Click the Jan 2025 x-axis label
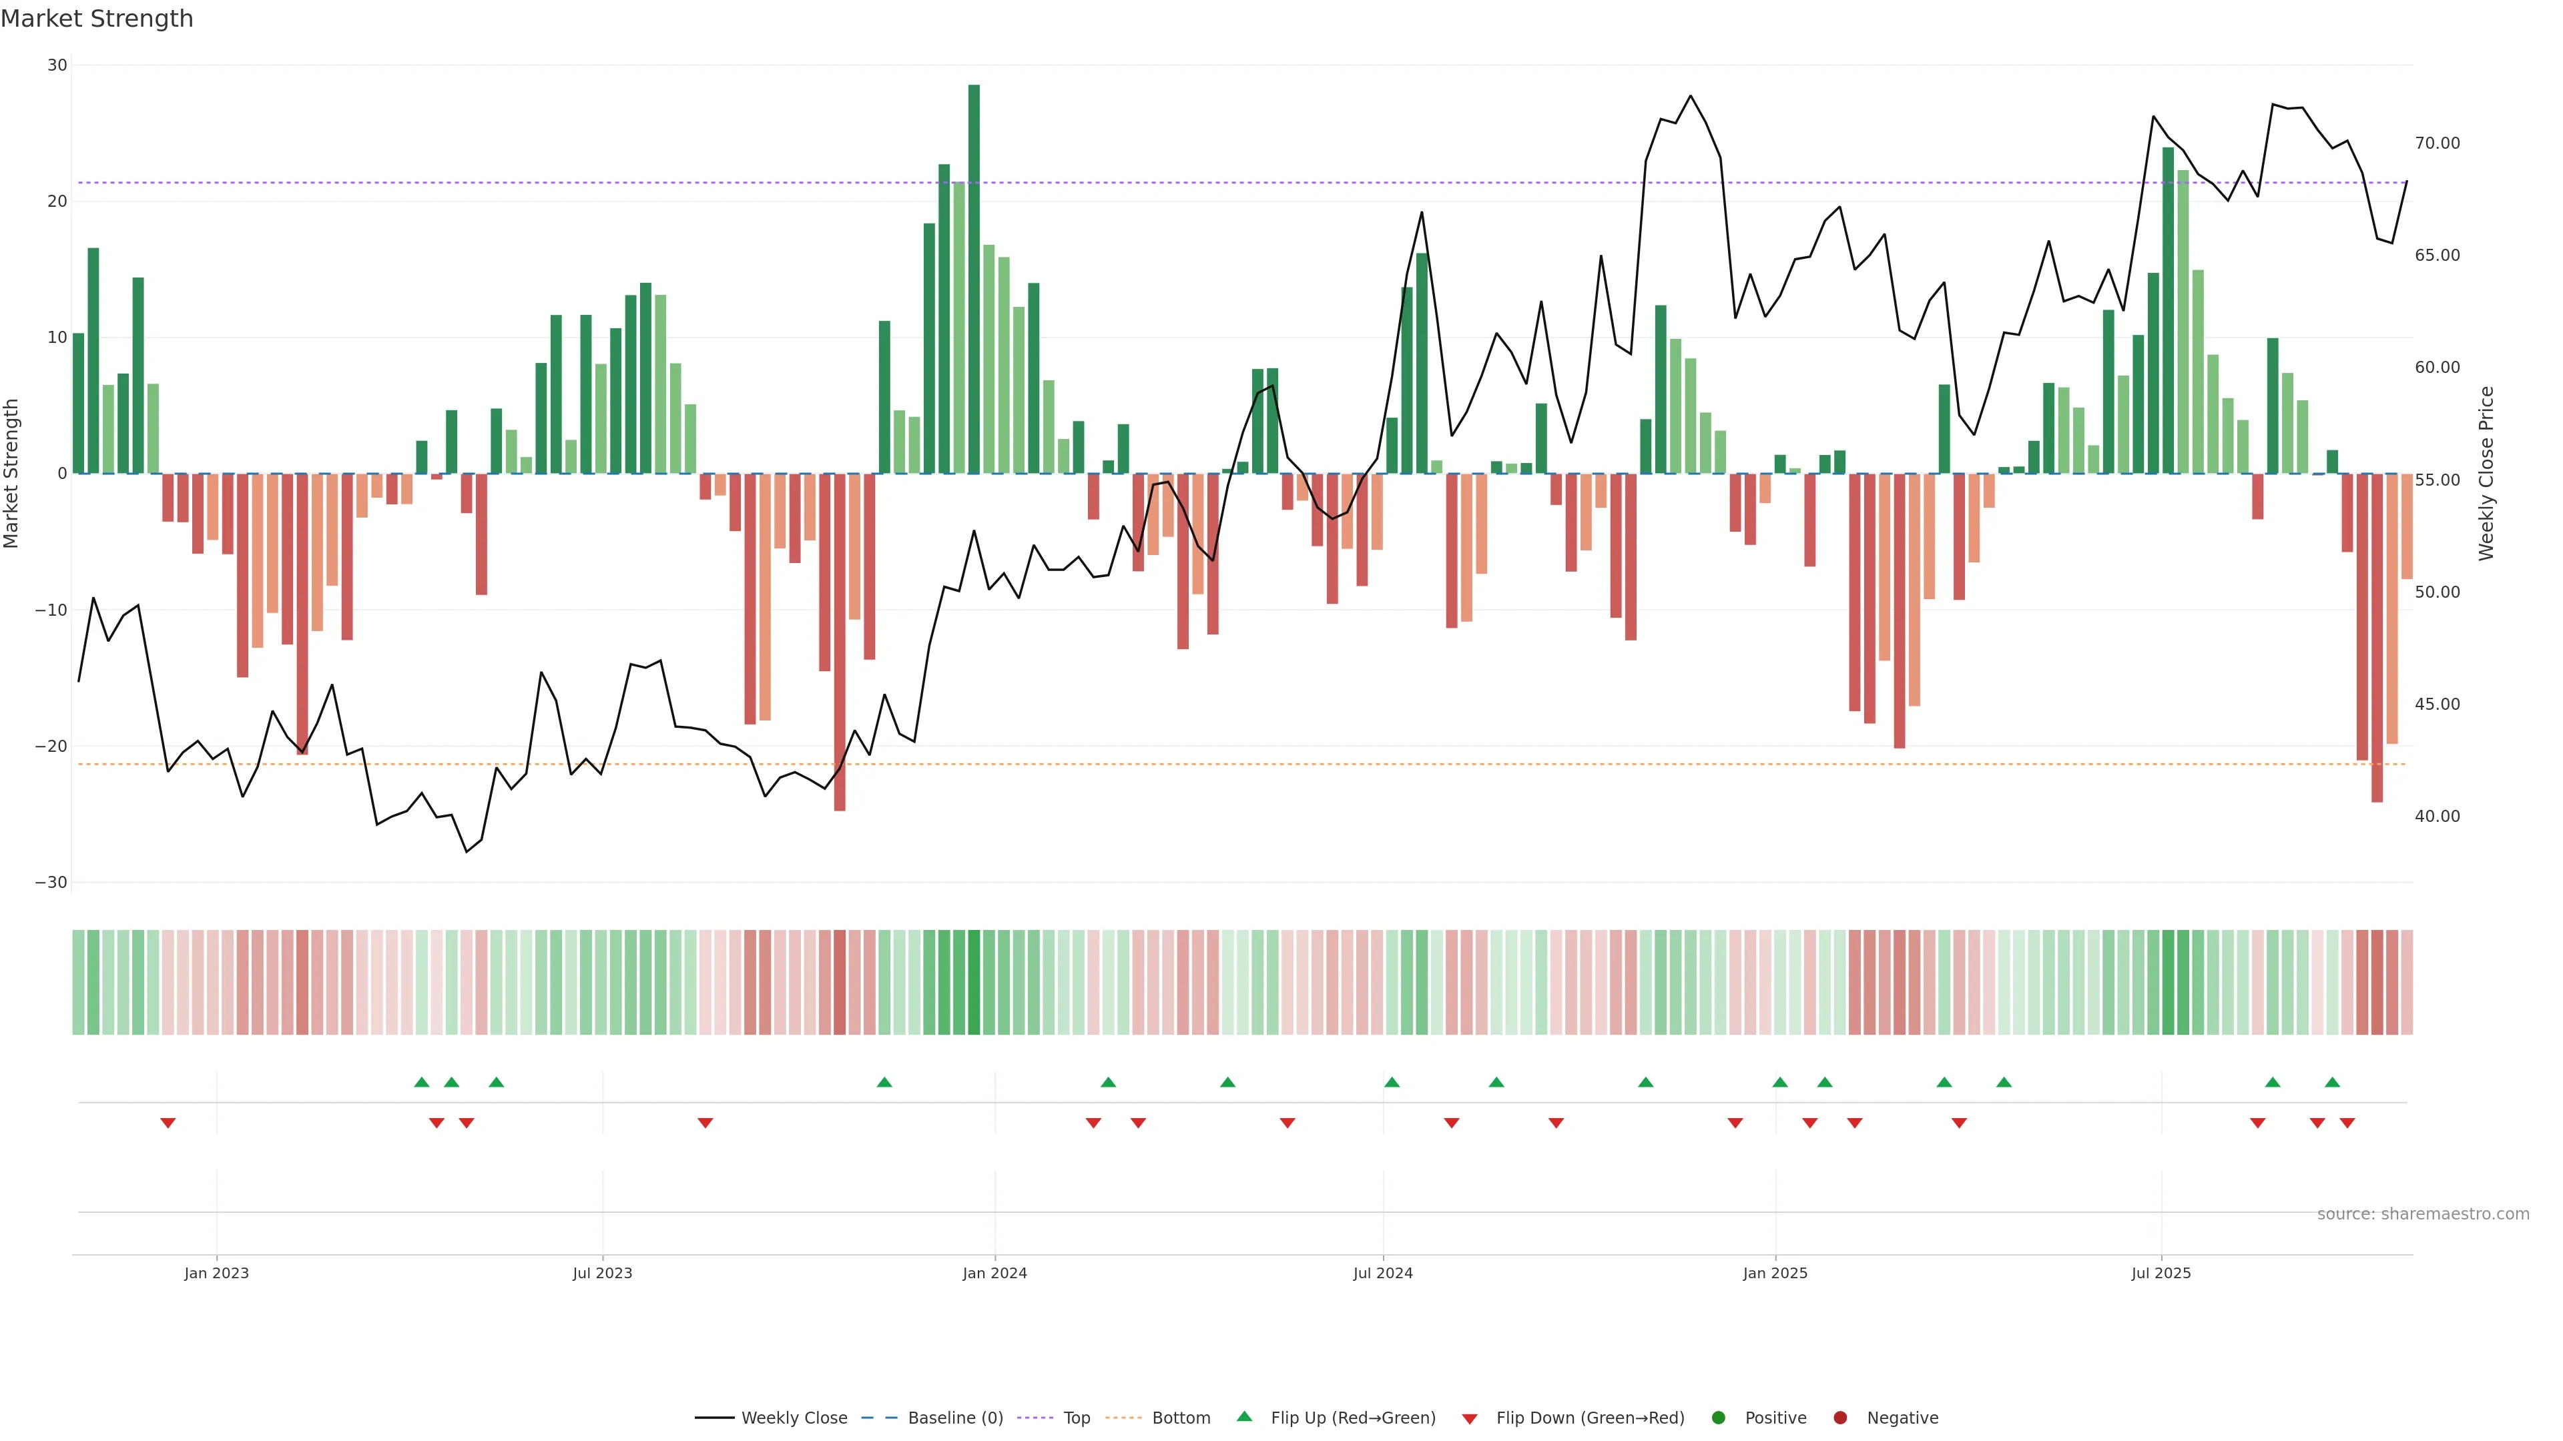 [x=1775, y=1273]
